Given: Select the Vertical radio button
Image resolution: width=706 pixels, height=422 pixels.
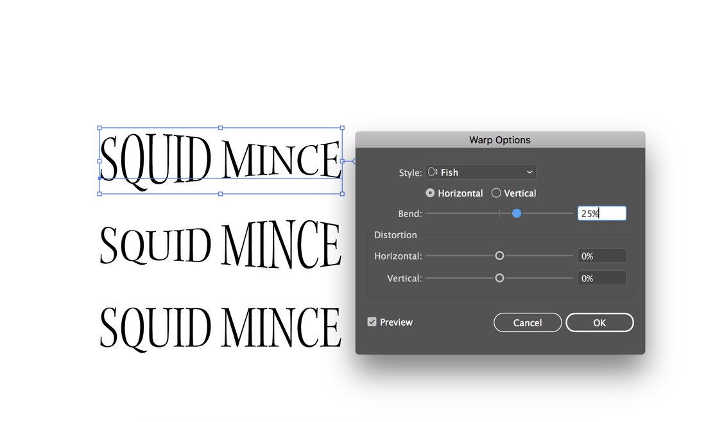Looking at the screenshot, I should click(496, 193).
